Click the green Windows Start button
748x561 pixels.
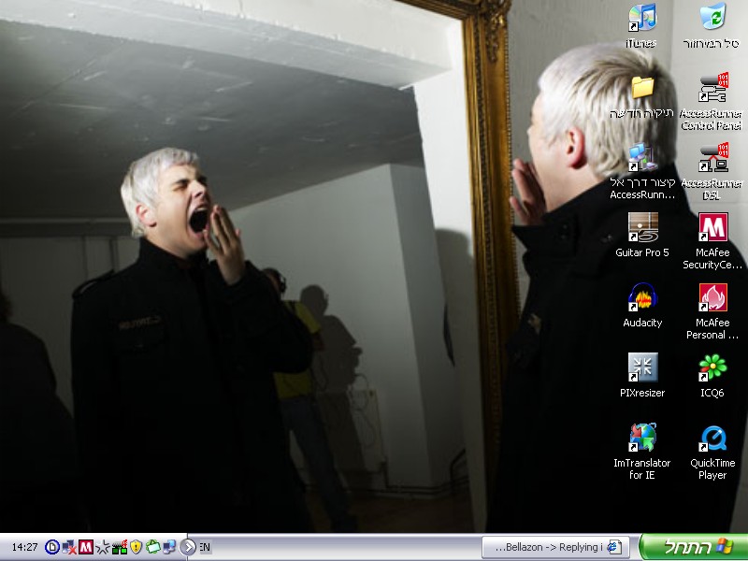[694, 547]
